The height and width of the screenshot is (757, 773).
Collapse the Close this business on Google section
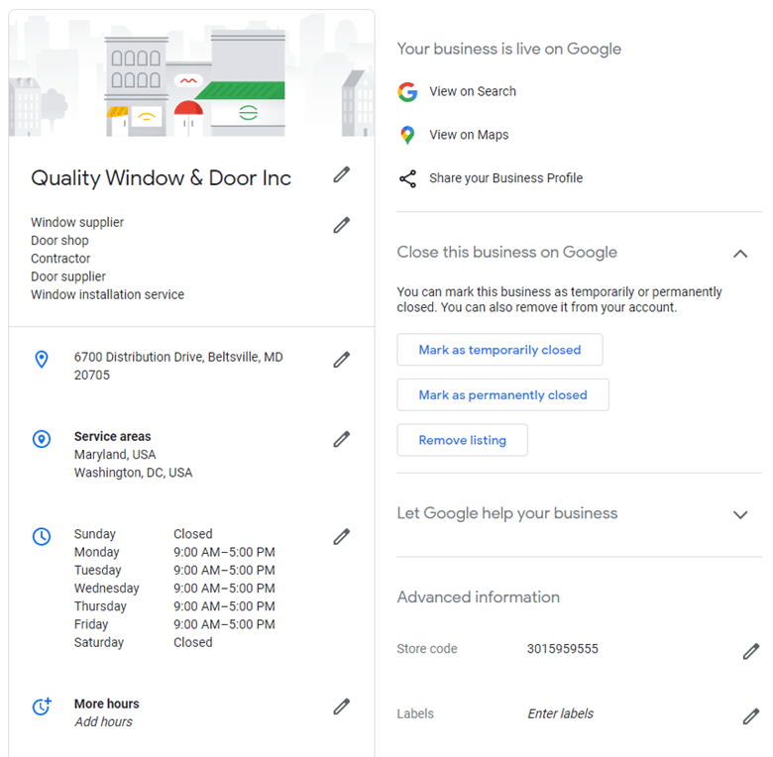[x=740, y=254]
